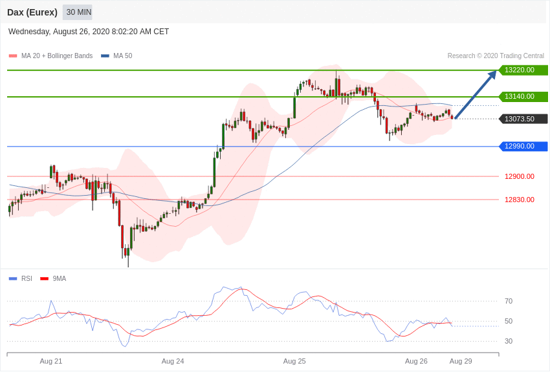Viewport: 550px width, 372px height.
Task: Click the Research © 2020 Trading Central credit
Action: pyautogui.click(x=496, y=56)
